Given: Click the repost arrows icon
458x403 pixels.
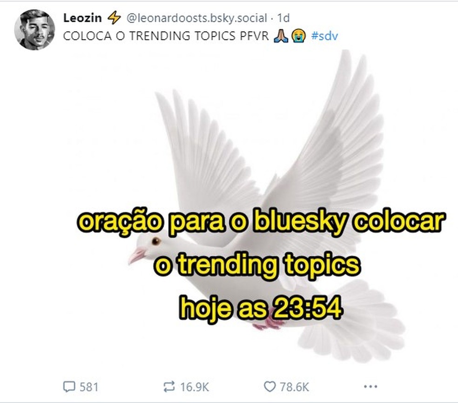Looking at the screenshot, I should click(x=169, y=387).
